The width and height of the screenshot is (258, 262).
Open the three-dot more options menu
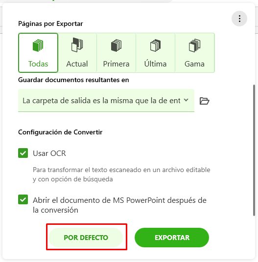point(239,19)
